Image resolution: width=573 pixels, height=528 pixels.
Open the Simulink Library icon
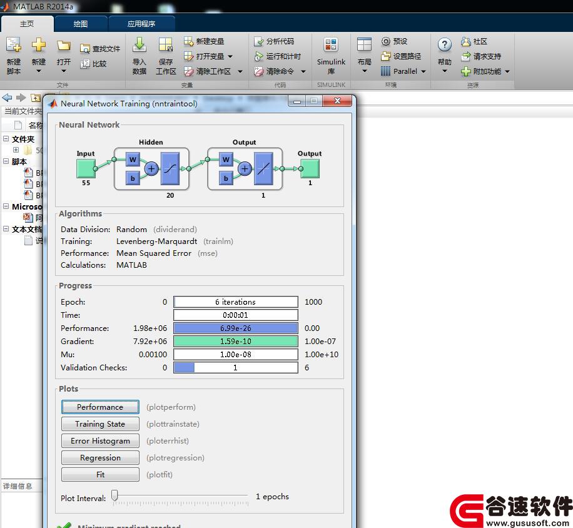(331, 44)
